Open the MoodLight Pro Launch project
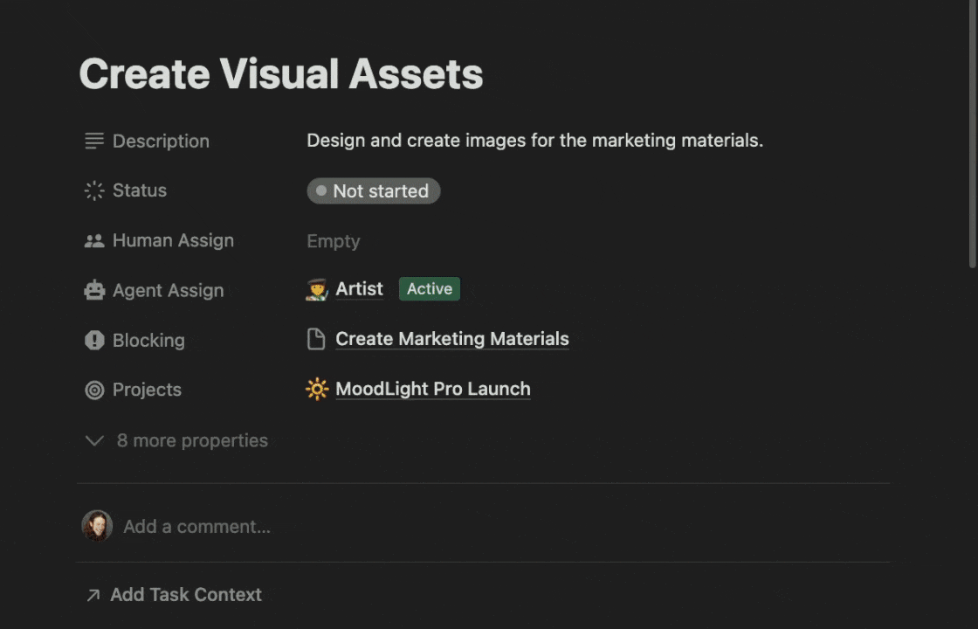 coord(432,389)
